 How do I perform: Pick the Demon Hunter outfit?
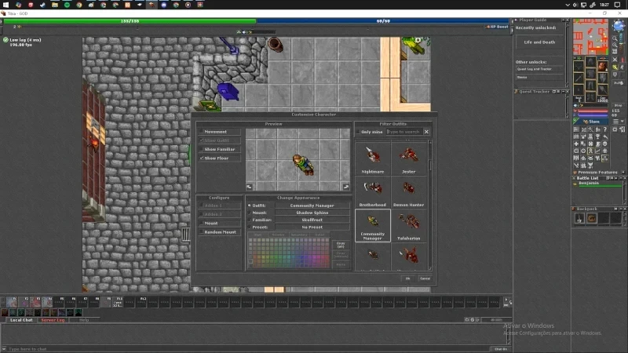point(408,192)
